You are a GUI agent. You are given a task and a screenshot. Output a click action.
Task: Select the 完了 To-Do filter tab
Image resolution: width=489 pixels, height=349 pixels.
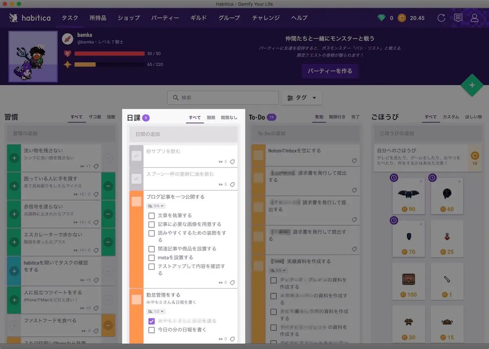click(355, 117)
